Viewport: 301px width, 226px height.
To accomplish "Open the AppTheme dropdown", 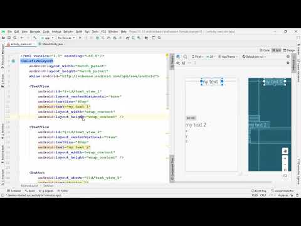I will tap(228, 56).
